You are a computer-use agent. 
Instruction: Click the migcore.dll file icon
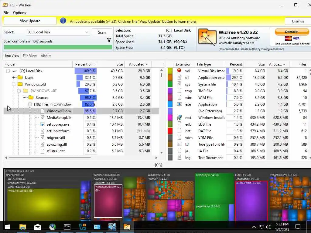(x=43, y=137)
